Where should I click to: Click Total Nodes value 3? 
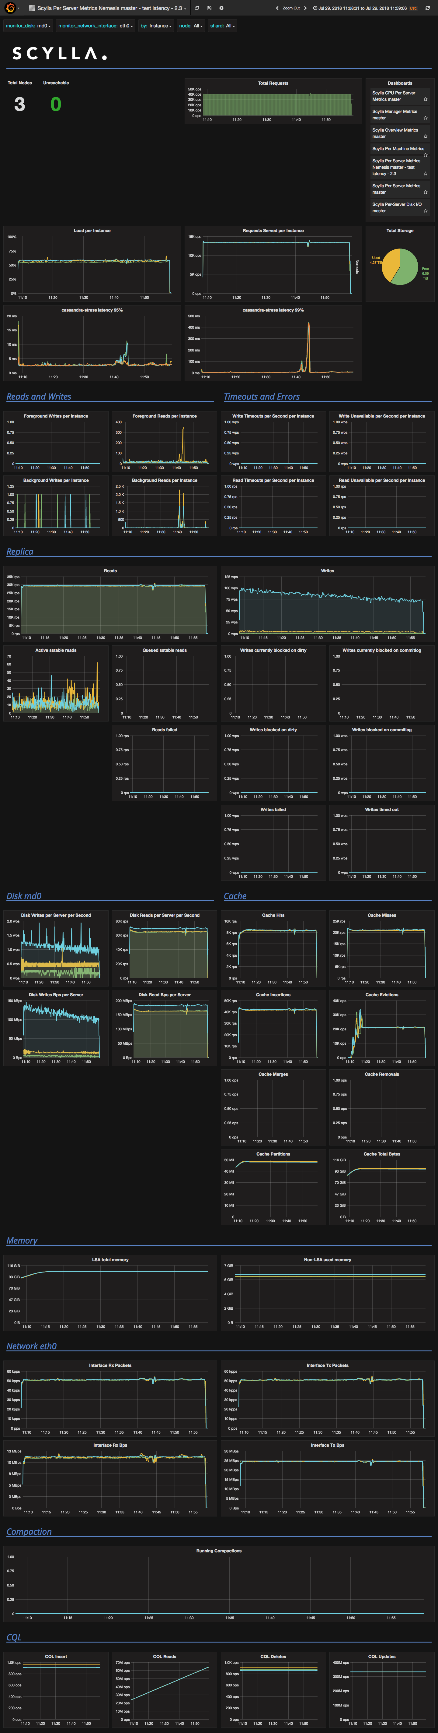click(x=19, y=104)
